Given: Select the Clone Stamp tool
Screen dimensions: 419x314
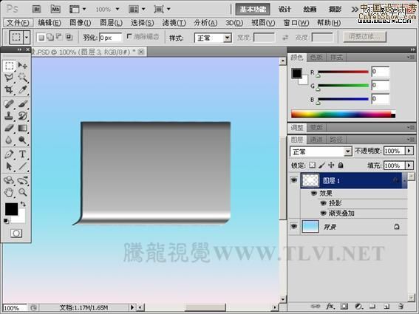Looking at the screenshot, I should pyautogui.click(x=9, y=116).
